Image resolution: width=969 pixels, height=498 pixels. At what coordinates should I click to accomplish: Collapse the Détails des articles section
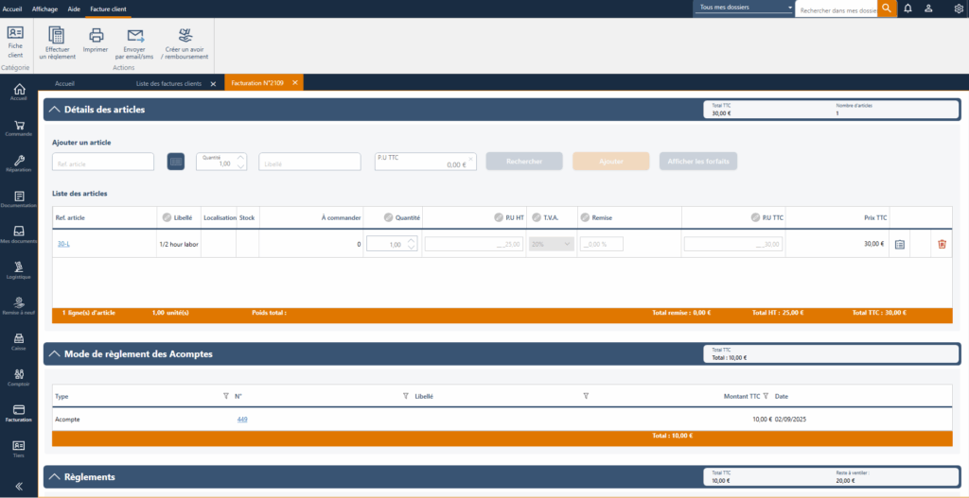54,110
